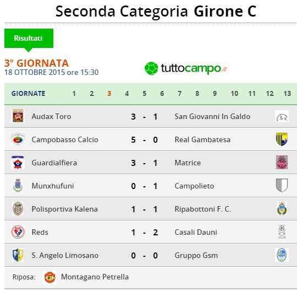Switch to the Risultati tab
The width and height of the screenshot is (297, 291).
pyautogui.click(x=29, y=38)
